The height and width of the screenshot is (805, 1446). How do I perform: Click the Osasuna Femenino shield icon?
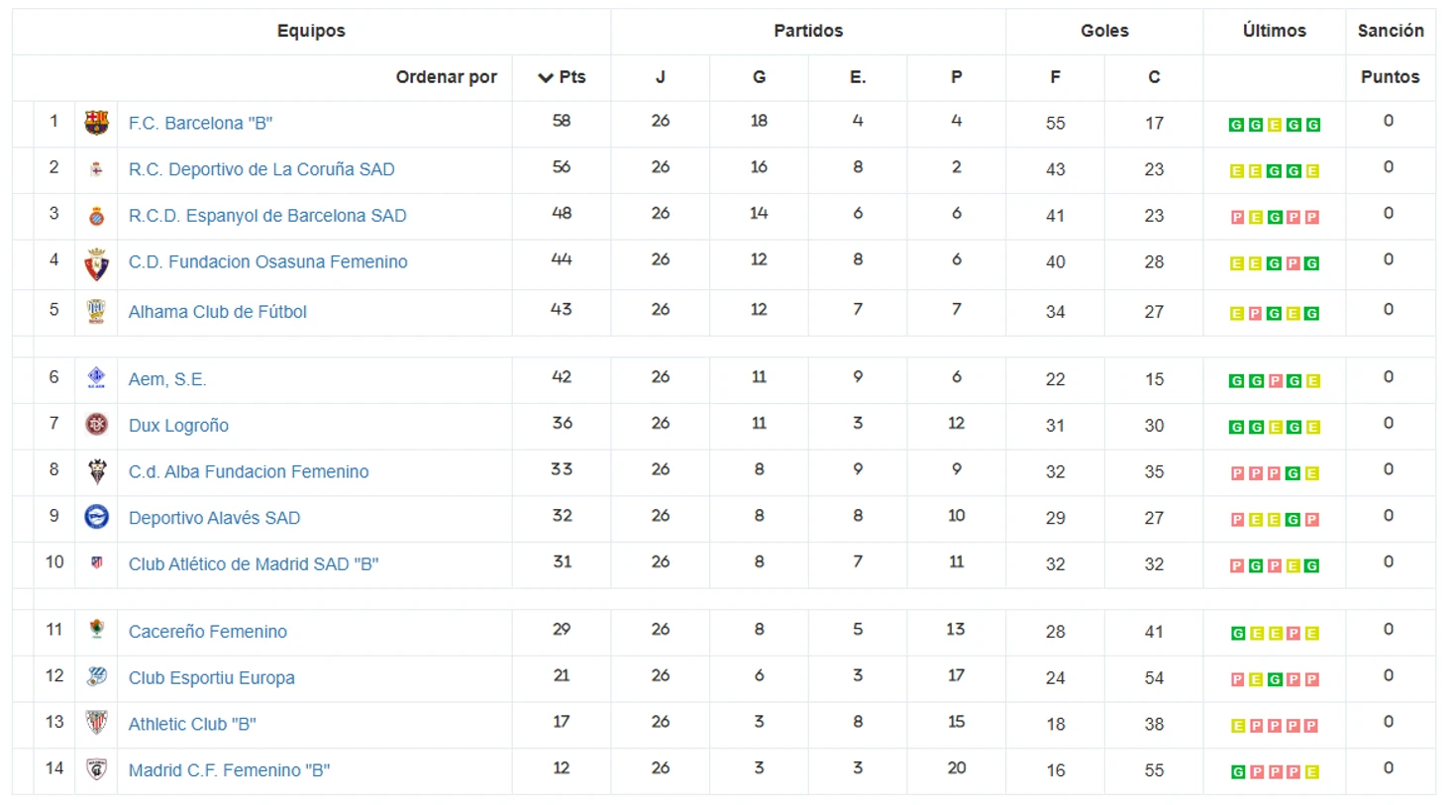(96, 263)
